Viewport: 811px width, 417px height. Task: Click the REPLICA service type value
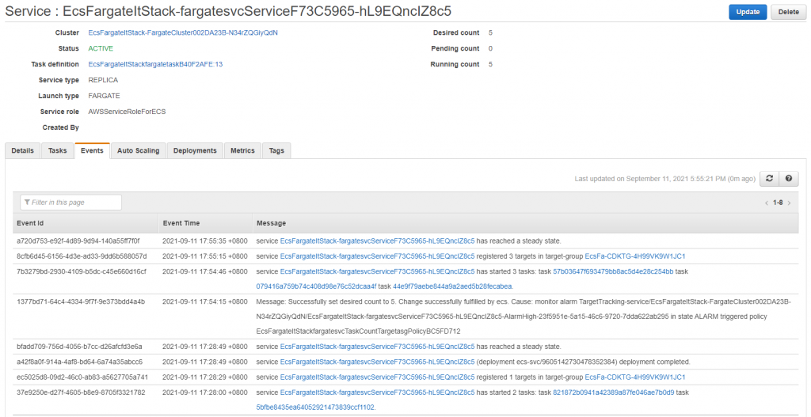tap(104, 80)
